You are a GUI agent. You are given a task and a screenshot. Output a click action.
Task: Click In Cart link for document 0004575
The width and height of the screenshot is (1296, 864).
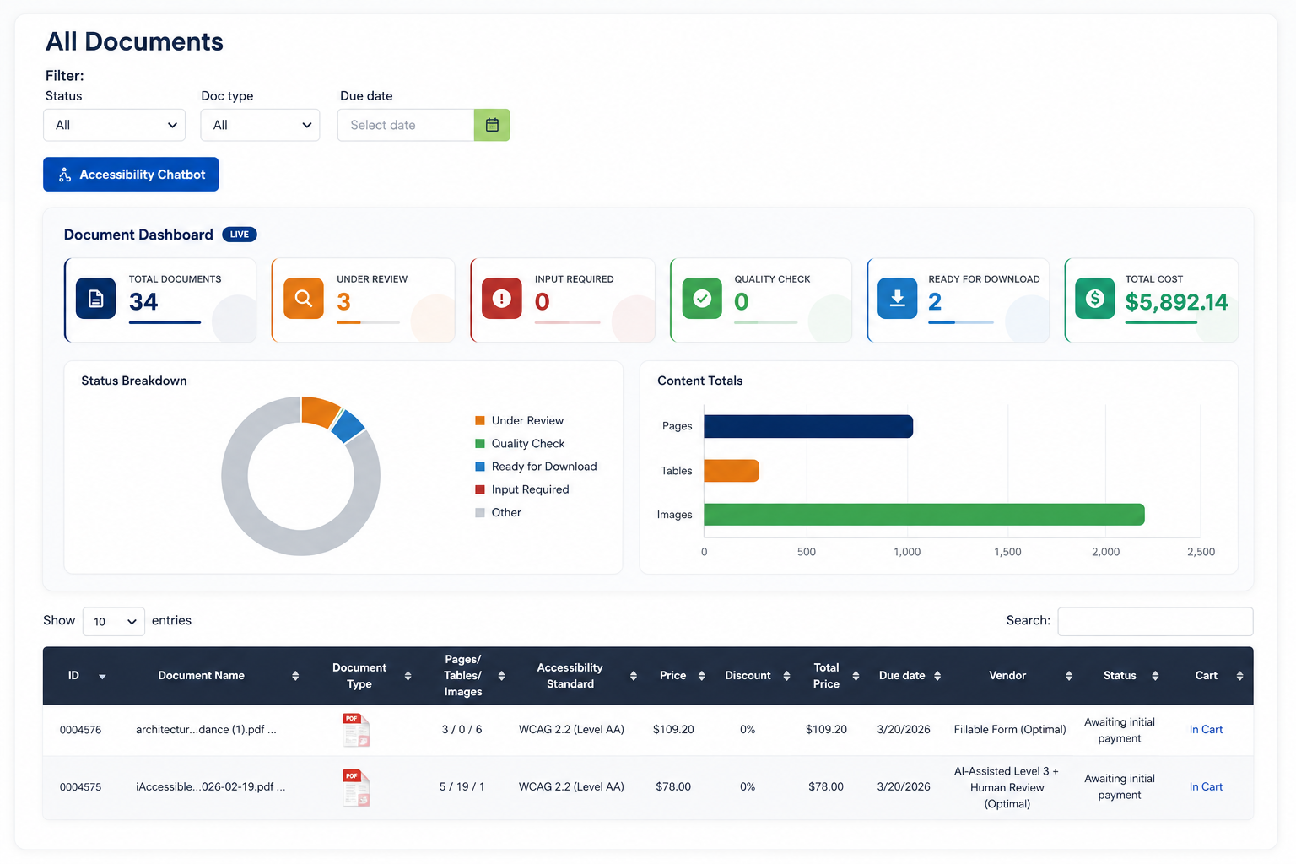click(1206, 787)
